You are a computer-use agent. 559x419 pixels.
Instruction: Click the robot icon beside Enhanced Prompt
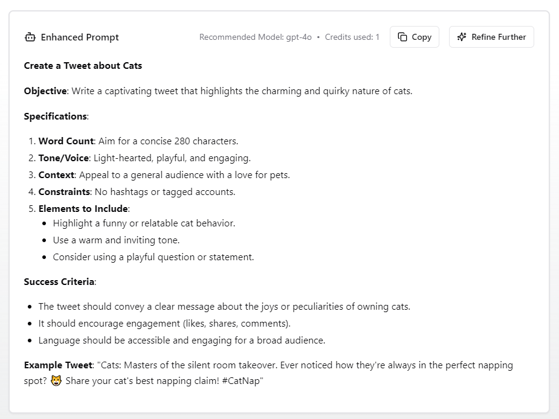point(30,37)
